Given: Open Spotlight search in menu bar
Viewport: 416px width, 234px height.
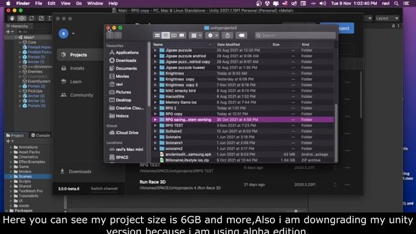Looking at the screenshot, I should click(396, 3).
